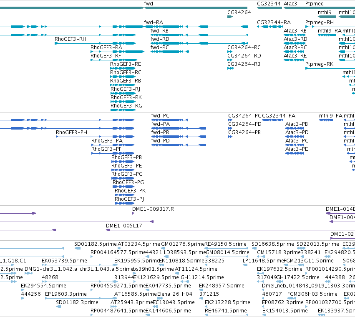Click transcript RhoGEF3-RF

(113, 60)
